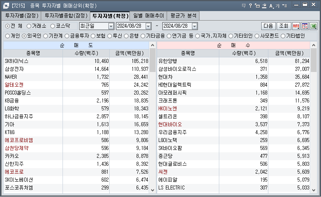
Task: Choose the 기타금융 radio button
Action: coord(143,36)
